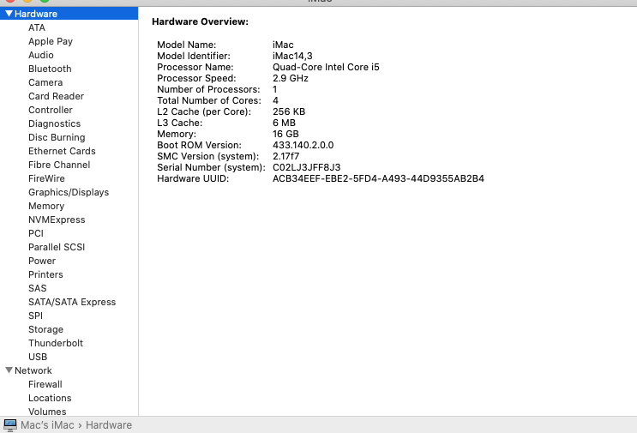Click the processor speed 2.9 GHz value
This screenshot has height=433, width=637.
coord(291,78)
